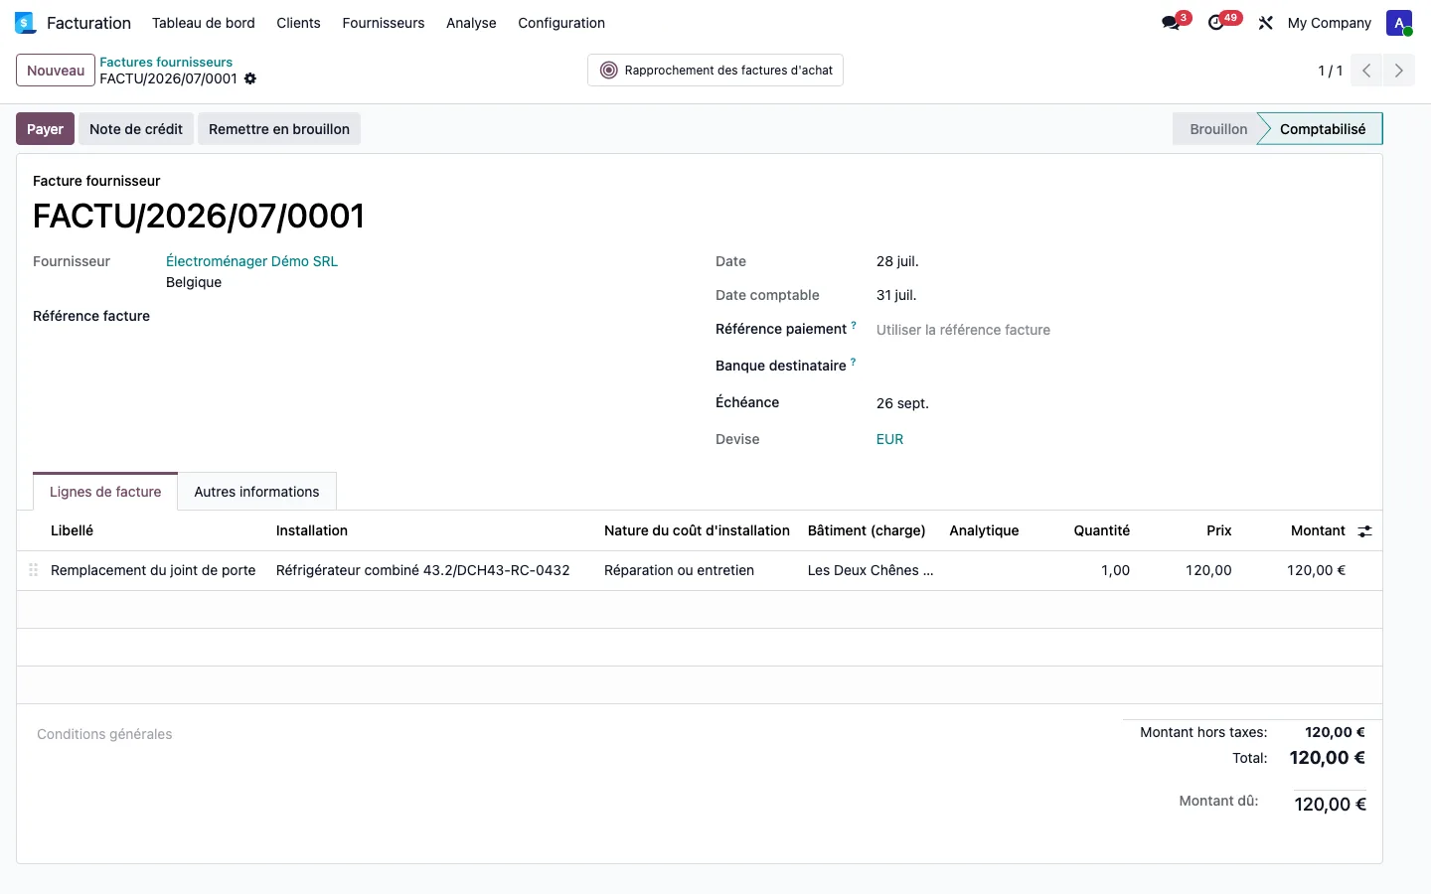Click the Montant dû value
Image resolution: width=1431 pixels, height=894 pixels.
[x=1330, y=805]
